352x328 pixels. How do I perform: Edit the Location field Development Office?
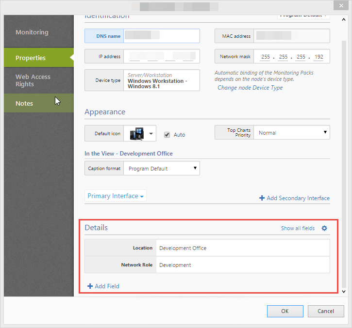click(243, 248)
